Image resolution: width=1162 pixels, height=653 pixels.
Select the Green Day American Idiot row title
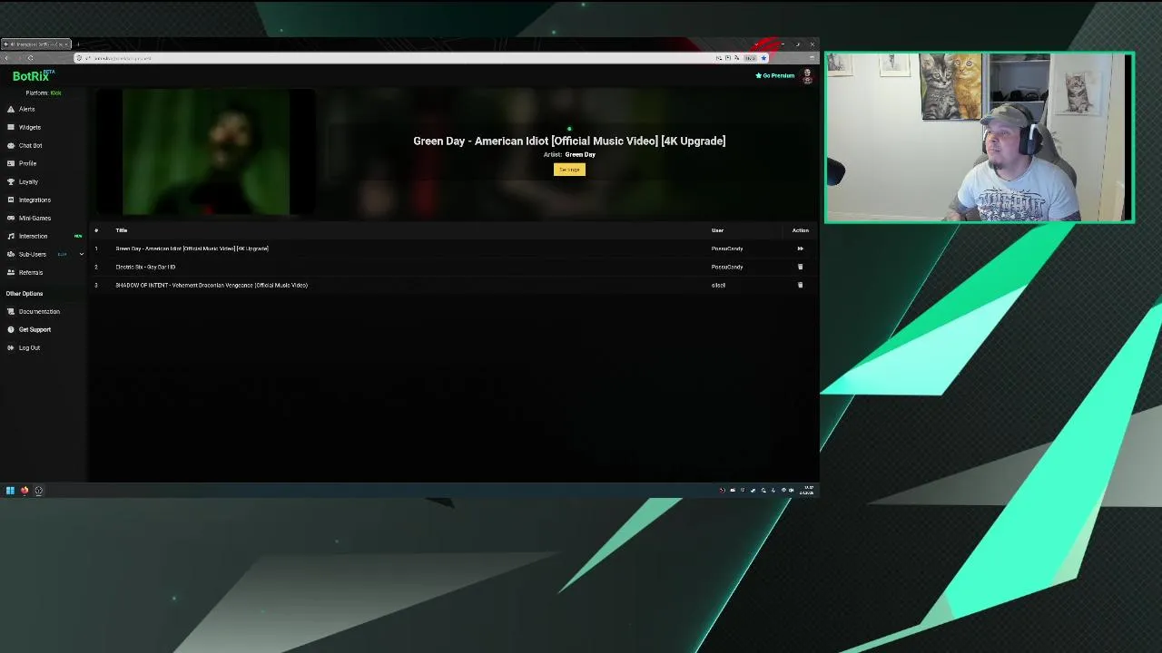pos(192,249)
